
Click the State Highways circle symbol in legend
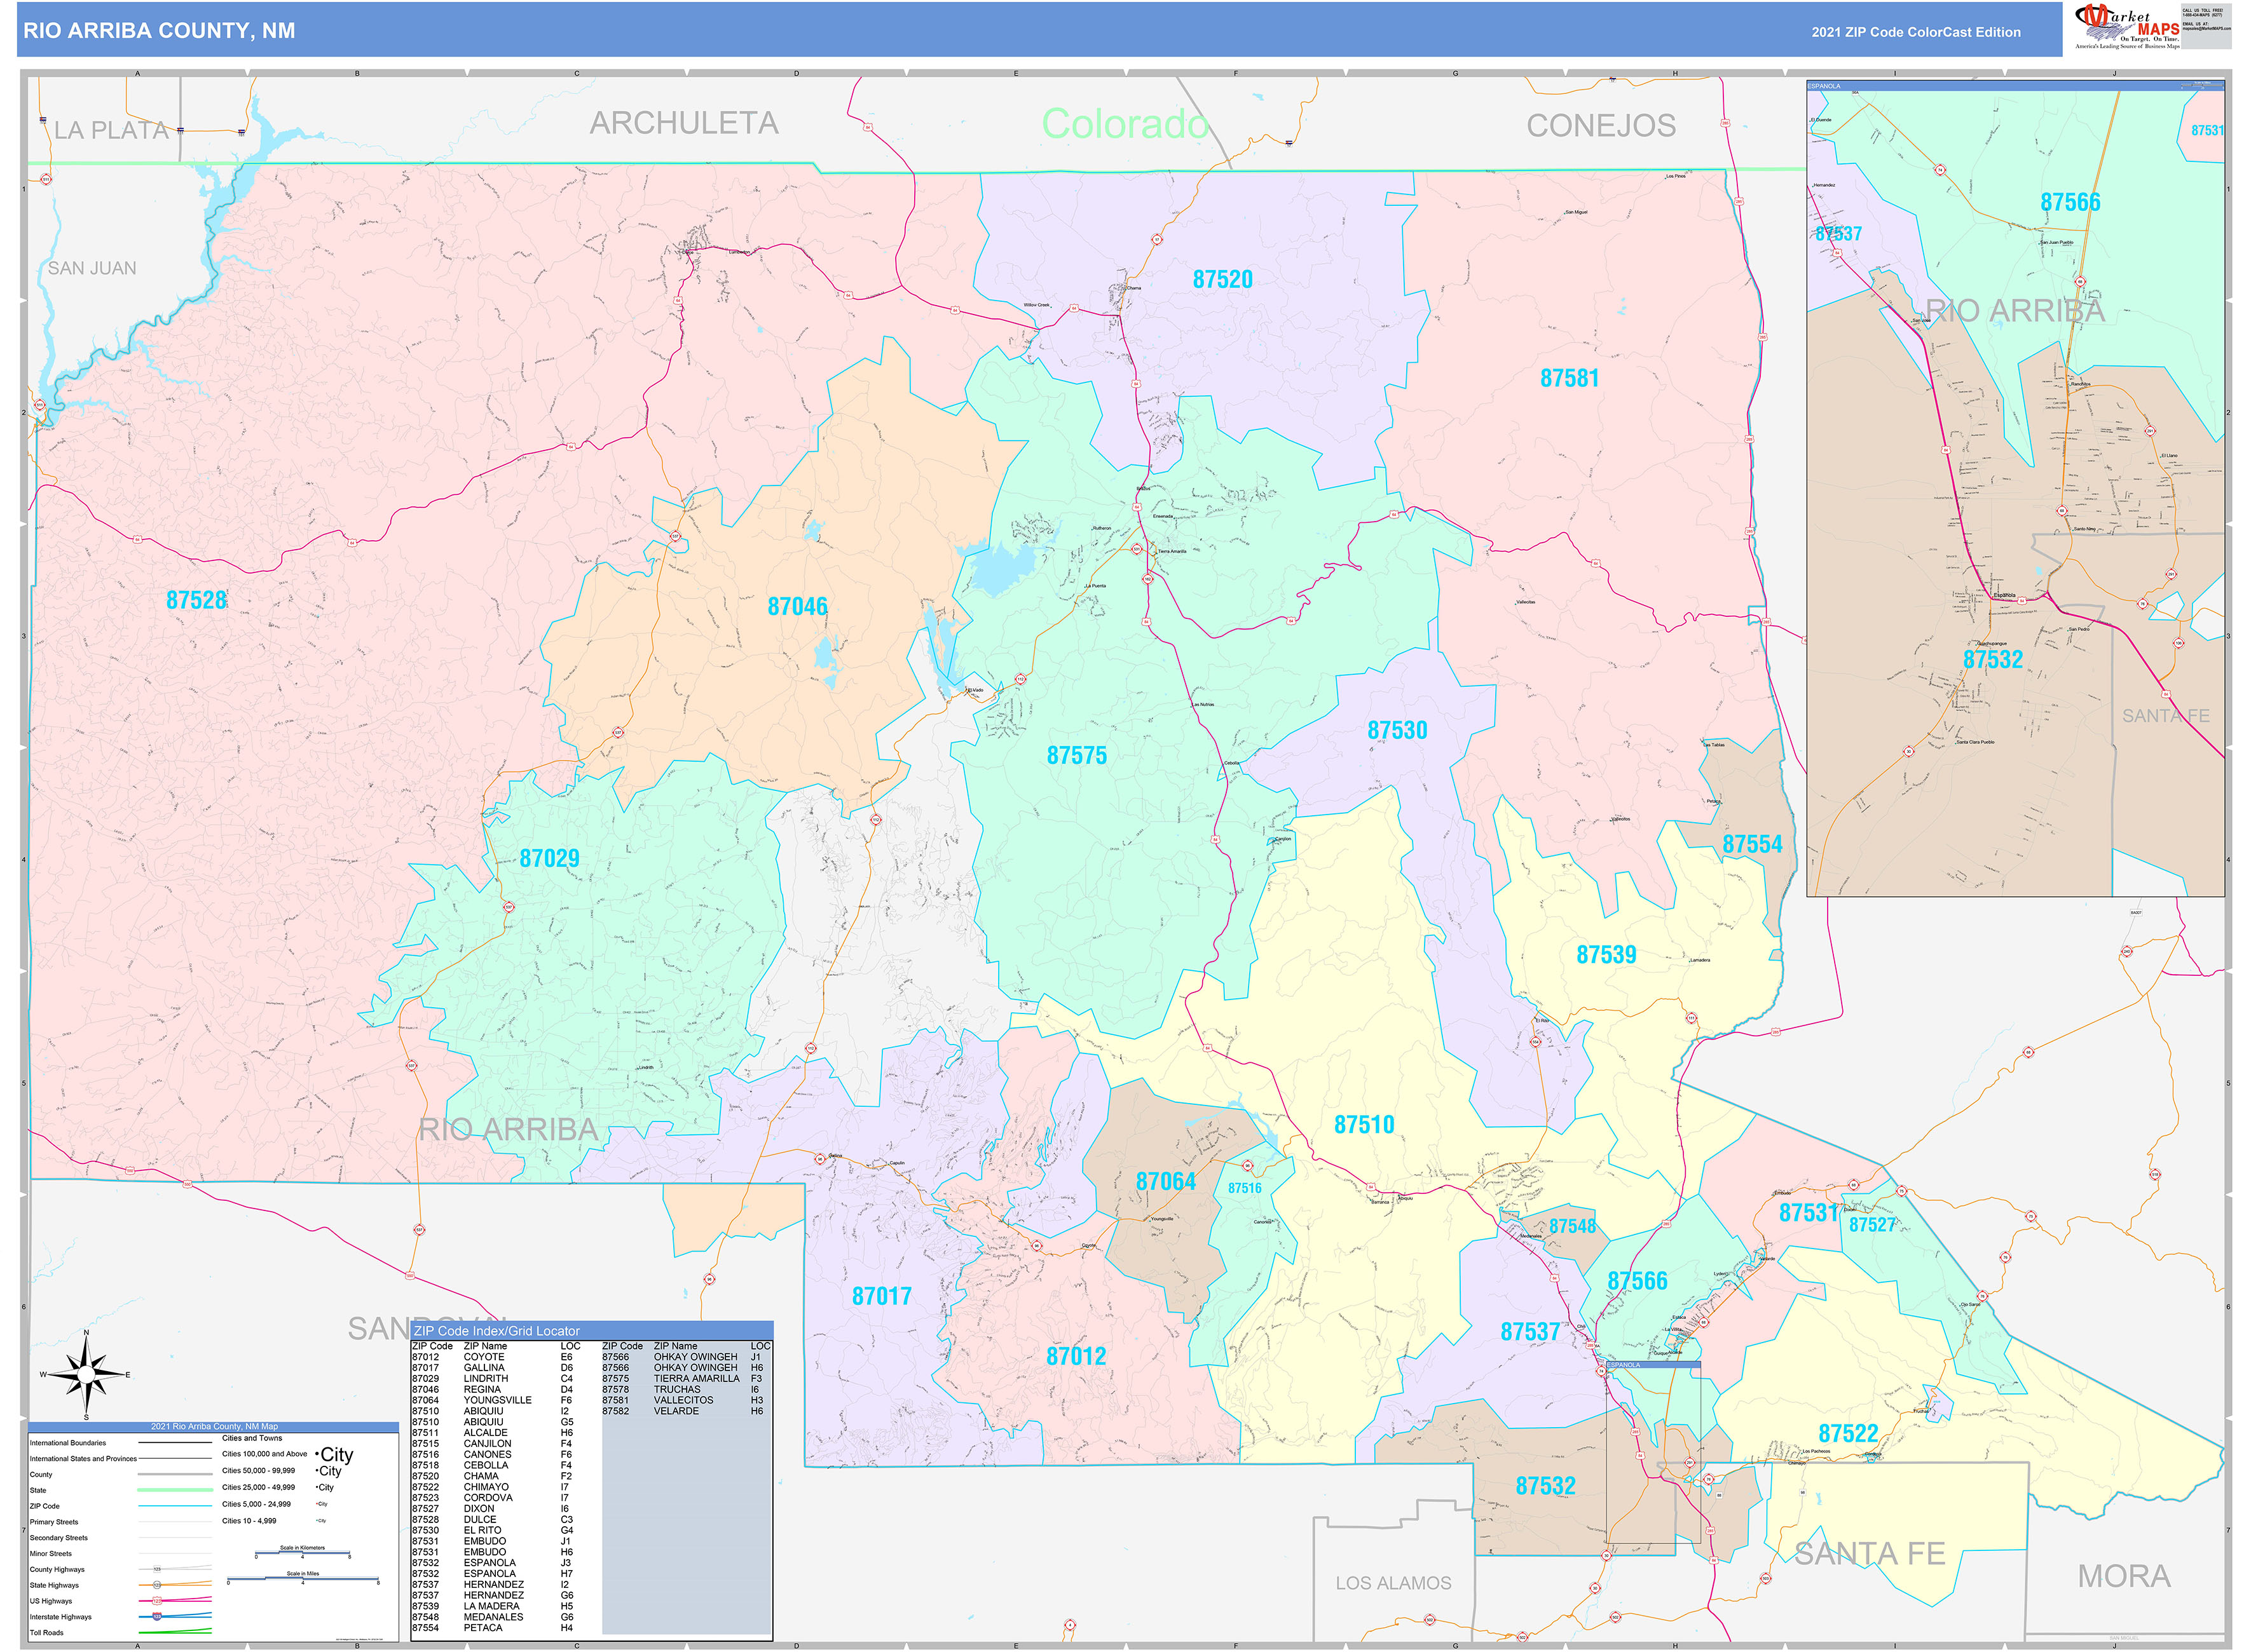coord(157,1585)
